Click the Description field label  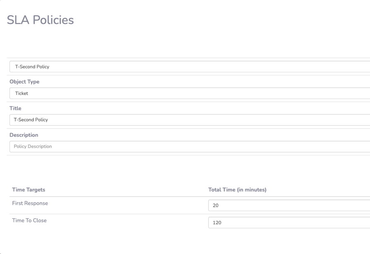click(x=24, y=135)
